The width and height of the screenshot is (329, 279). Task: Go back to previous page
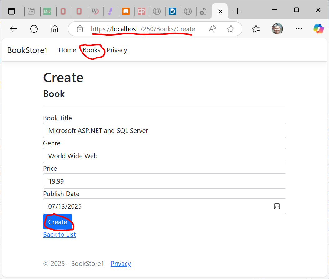click(x=13, y=29)
